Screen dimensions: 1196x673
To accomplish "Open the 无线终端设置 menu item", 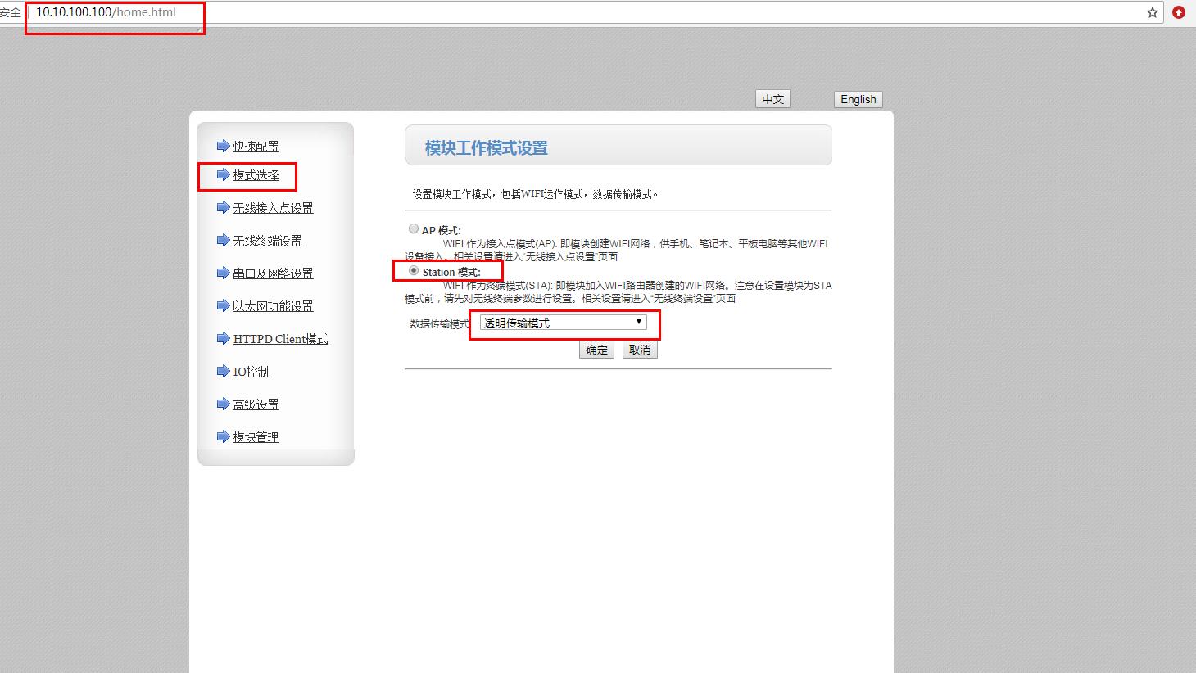I will point(267,241).
